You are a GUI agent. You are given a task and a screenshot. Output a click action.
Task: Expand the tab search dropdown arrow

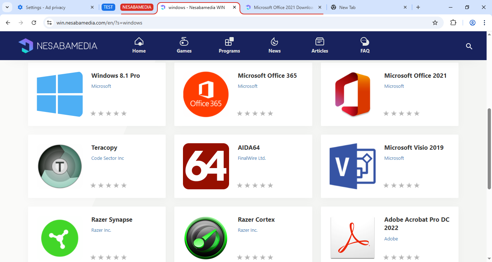click(7, 7)
